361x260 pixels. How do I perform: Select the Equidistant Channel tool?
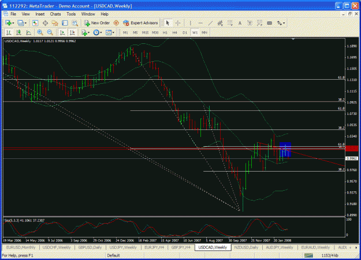[220, 23]
